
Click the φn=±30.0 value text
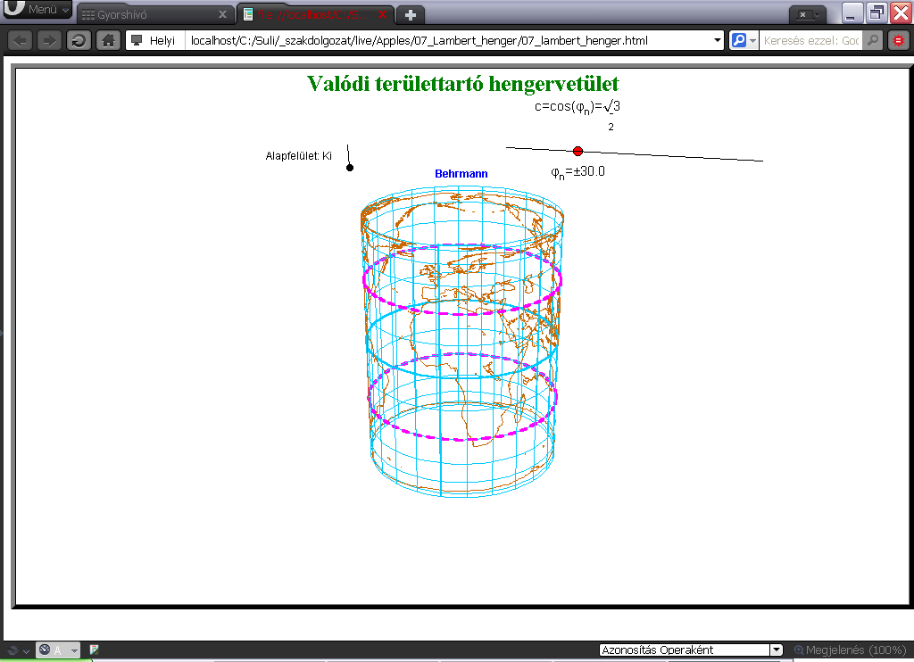[577, 172]
